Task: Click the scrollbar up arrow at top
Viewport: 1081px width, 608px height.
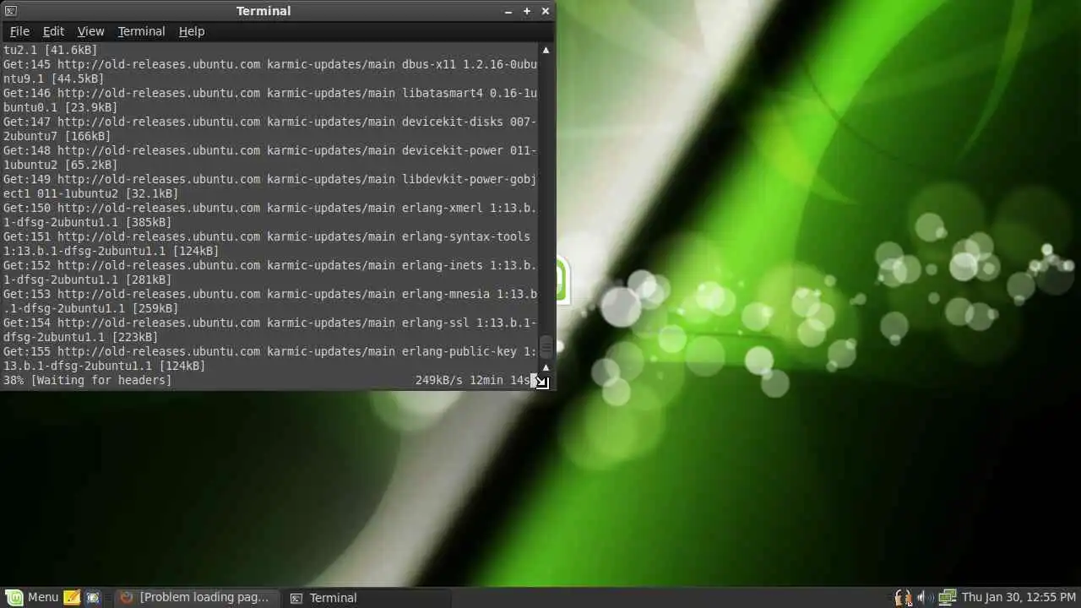Action: coord(546,50)
